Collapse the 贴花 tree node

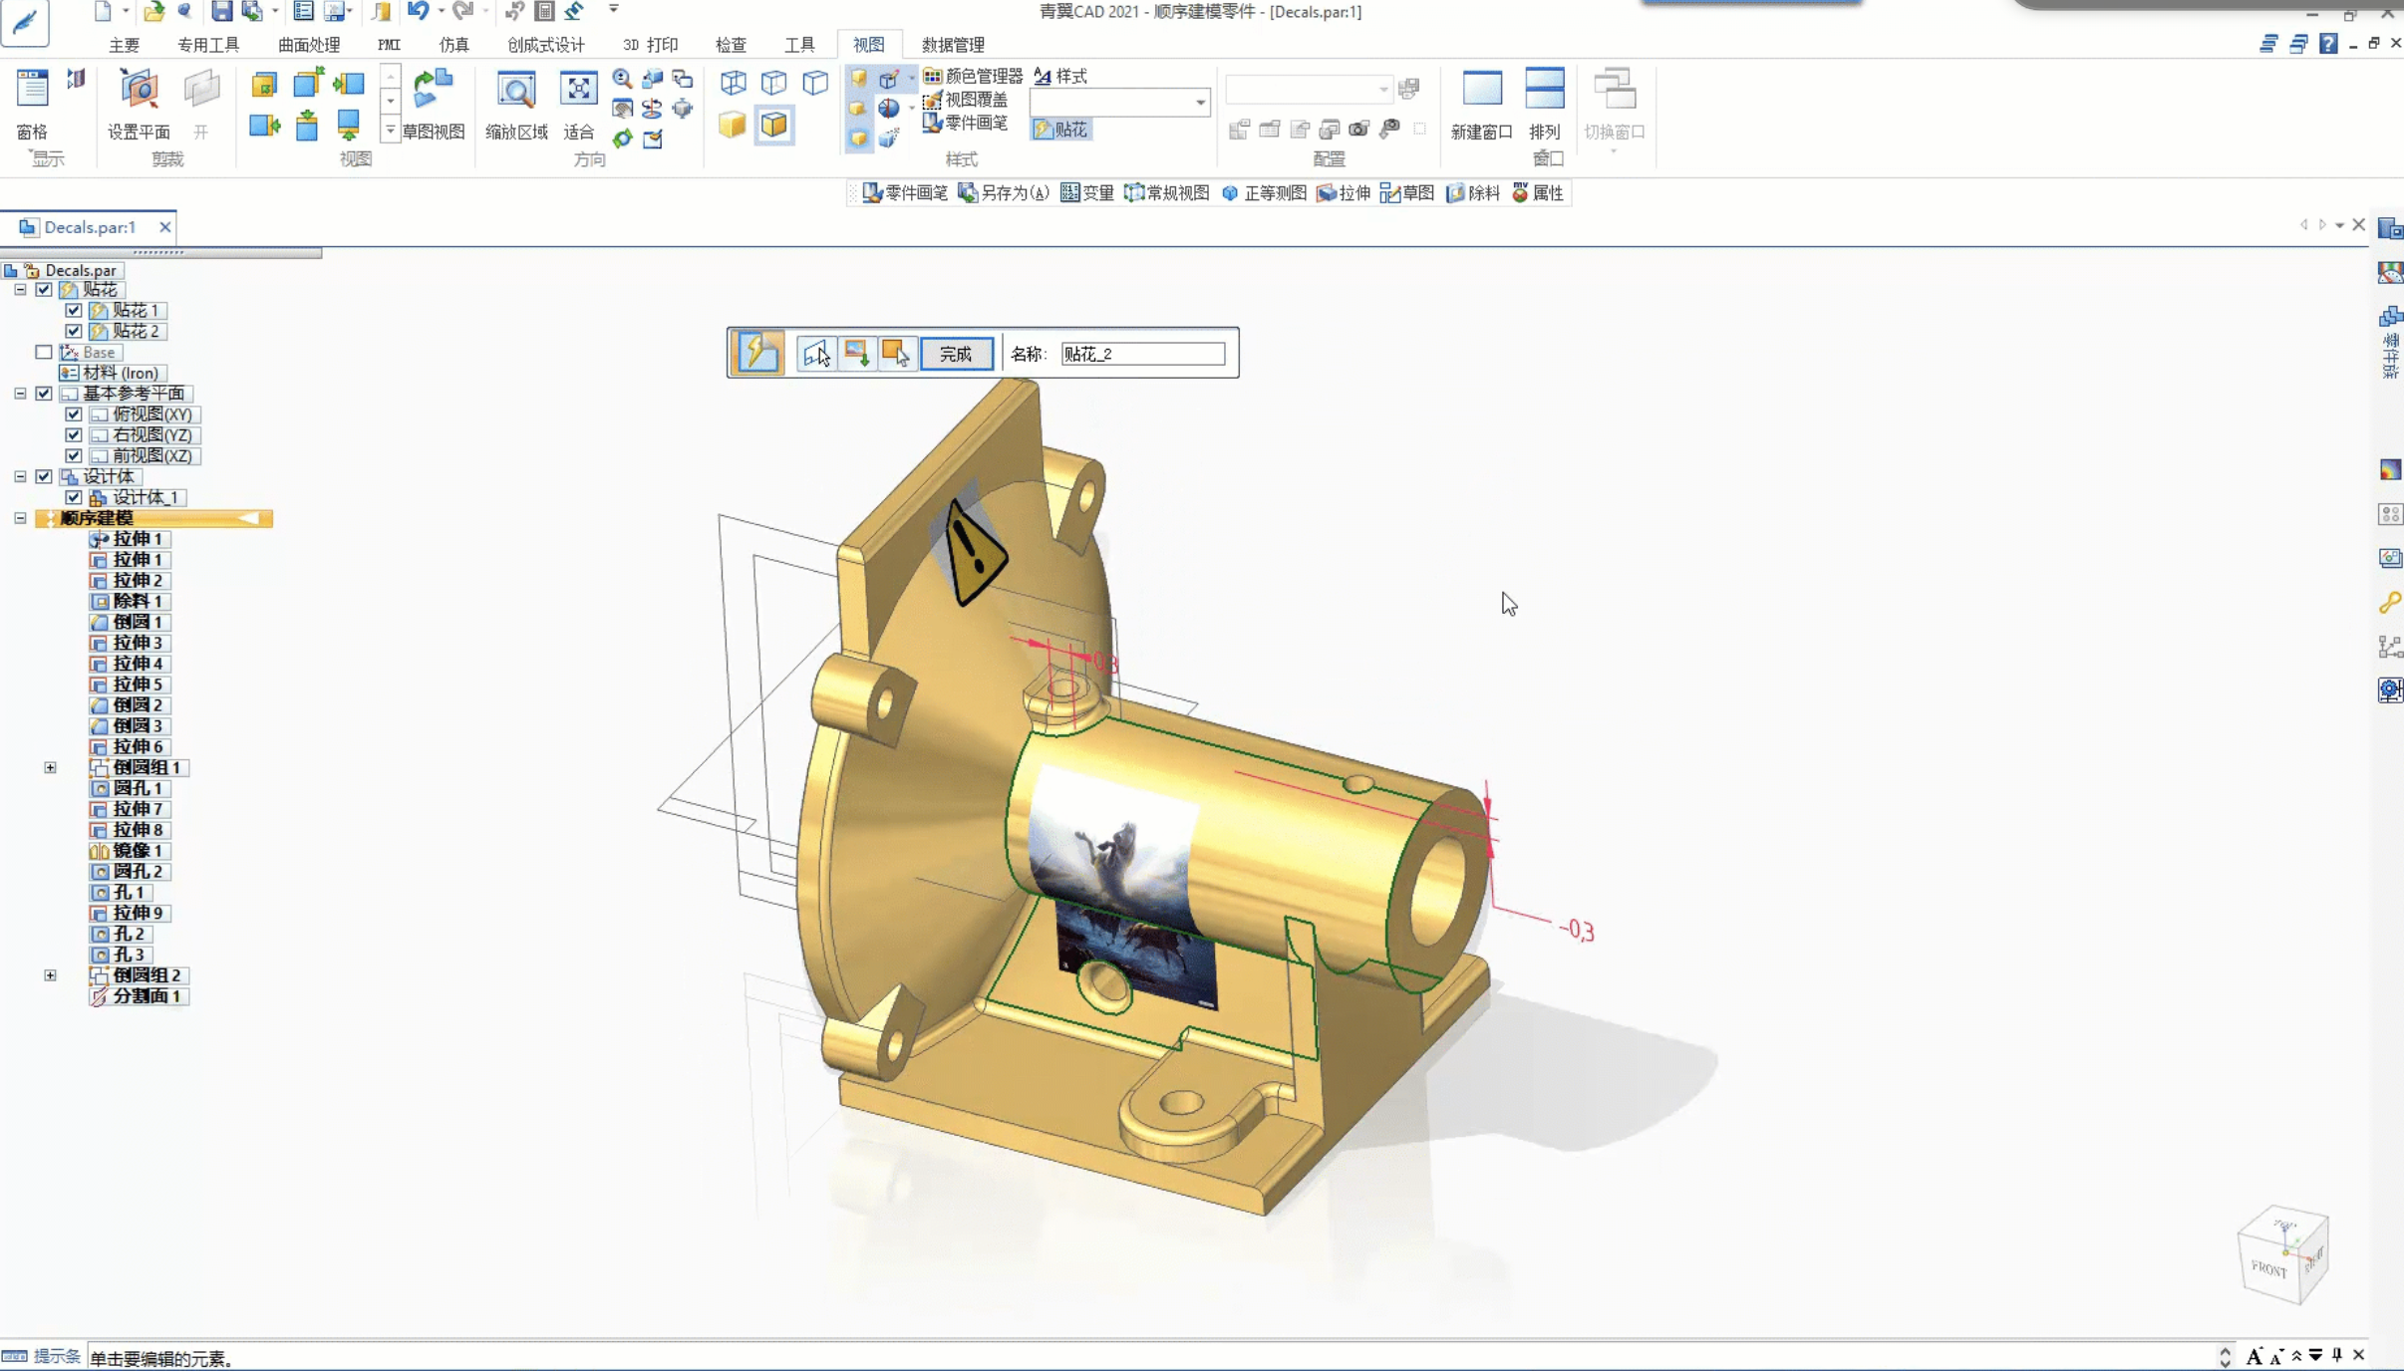point(20,289)
